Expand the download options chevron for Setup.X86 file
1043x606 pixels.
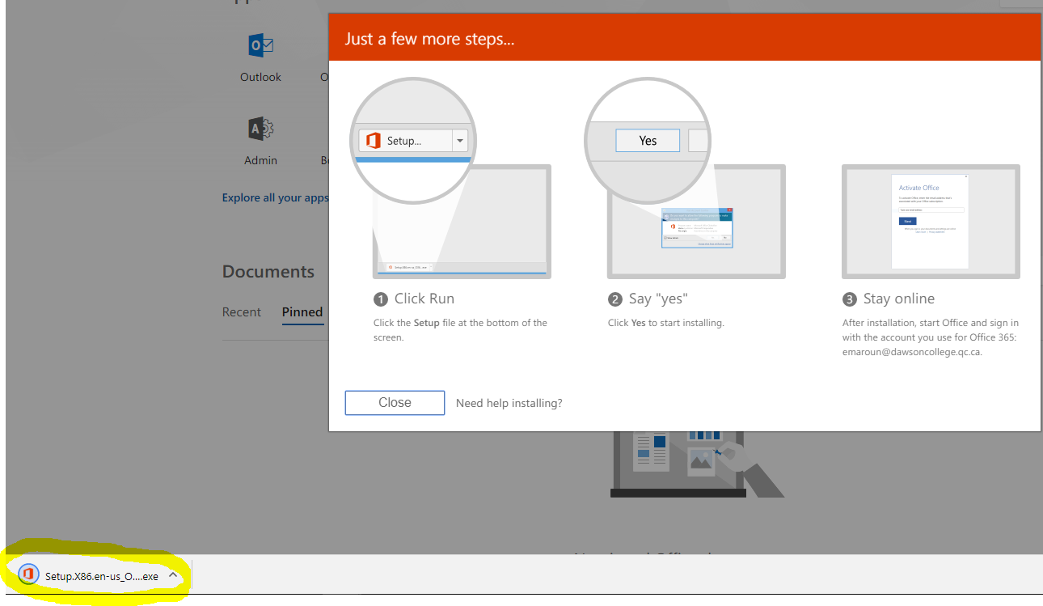[173, 575]
